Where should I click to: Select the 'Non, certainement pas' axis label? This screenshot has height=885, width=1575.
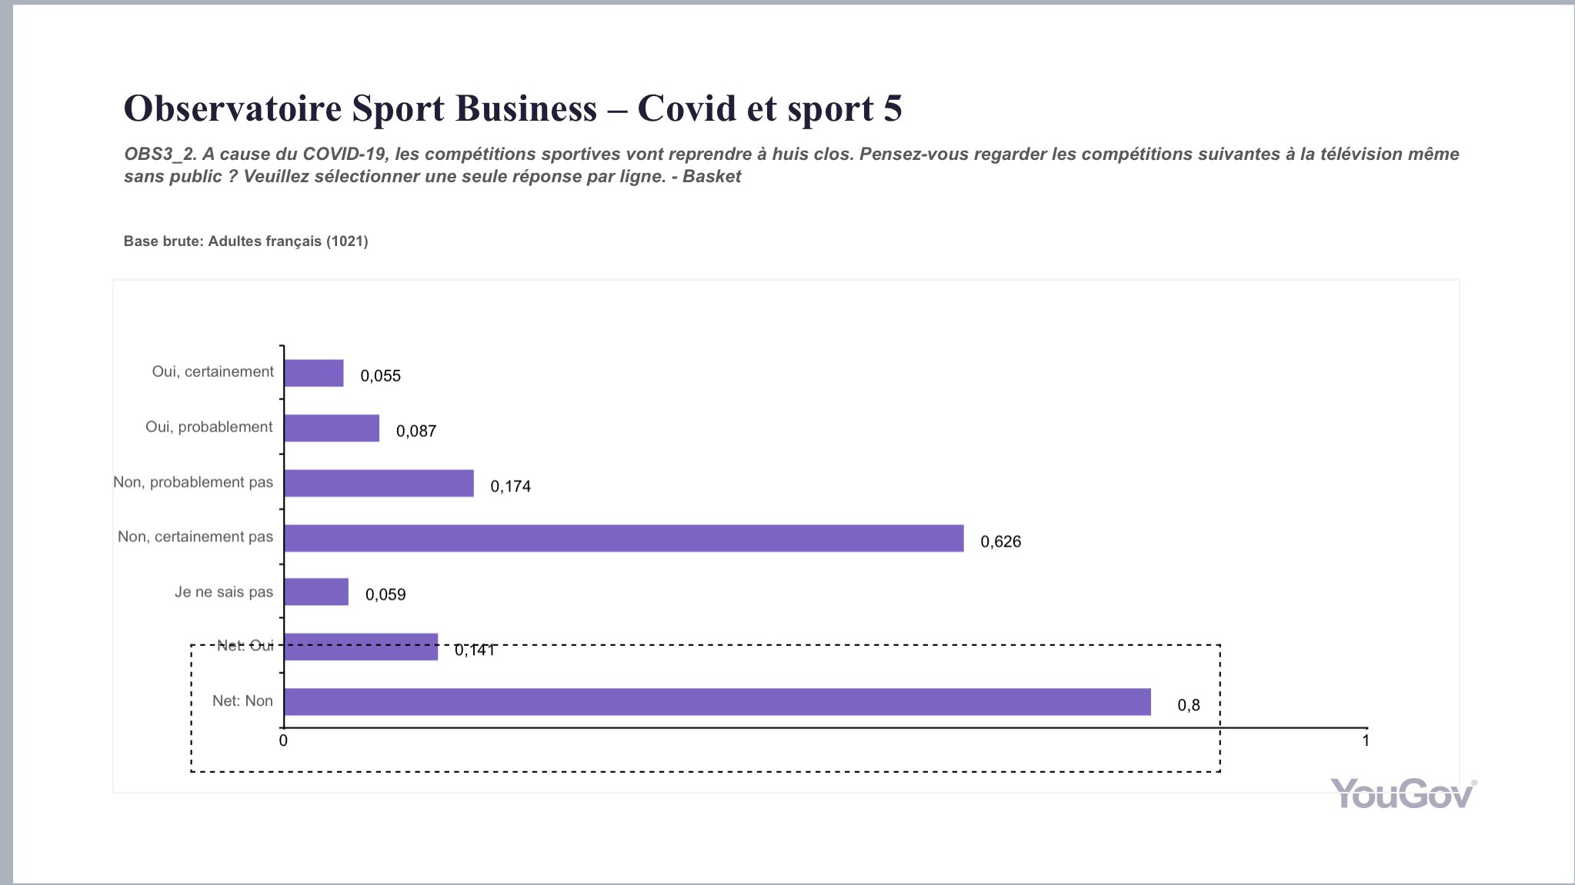click(x=195, y=537)
